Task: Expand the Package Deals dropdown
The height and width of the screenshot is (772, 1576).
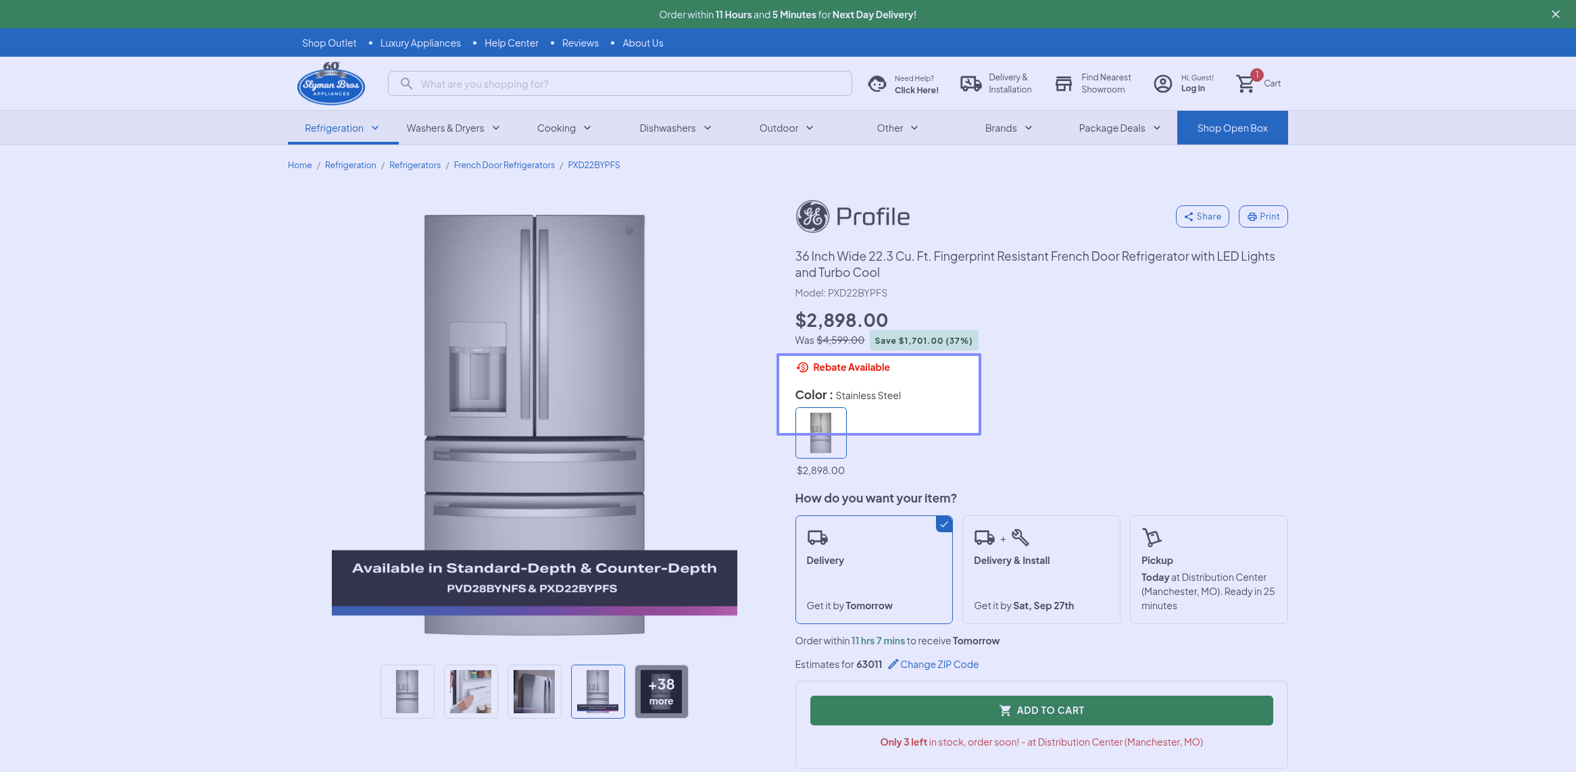Action: (x=1119, y=128)
